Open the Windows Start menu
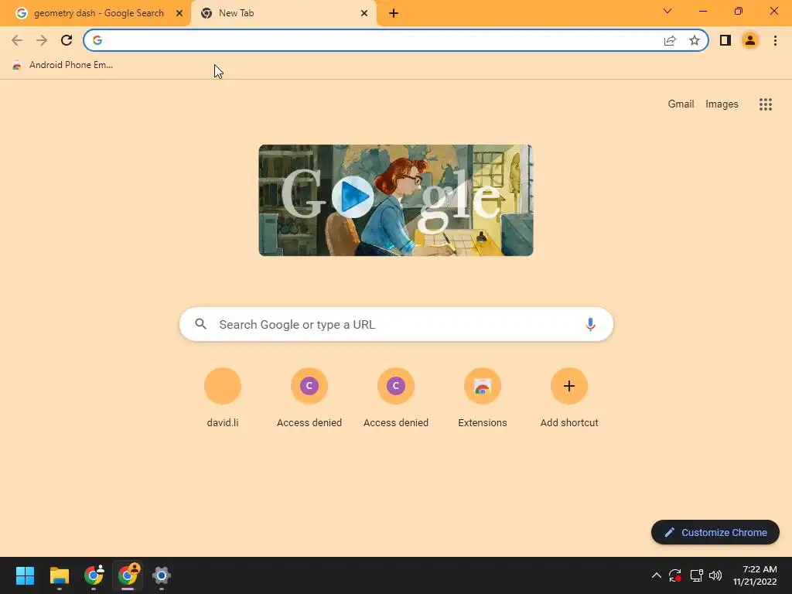 (25, 575)
